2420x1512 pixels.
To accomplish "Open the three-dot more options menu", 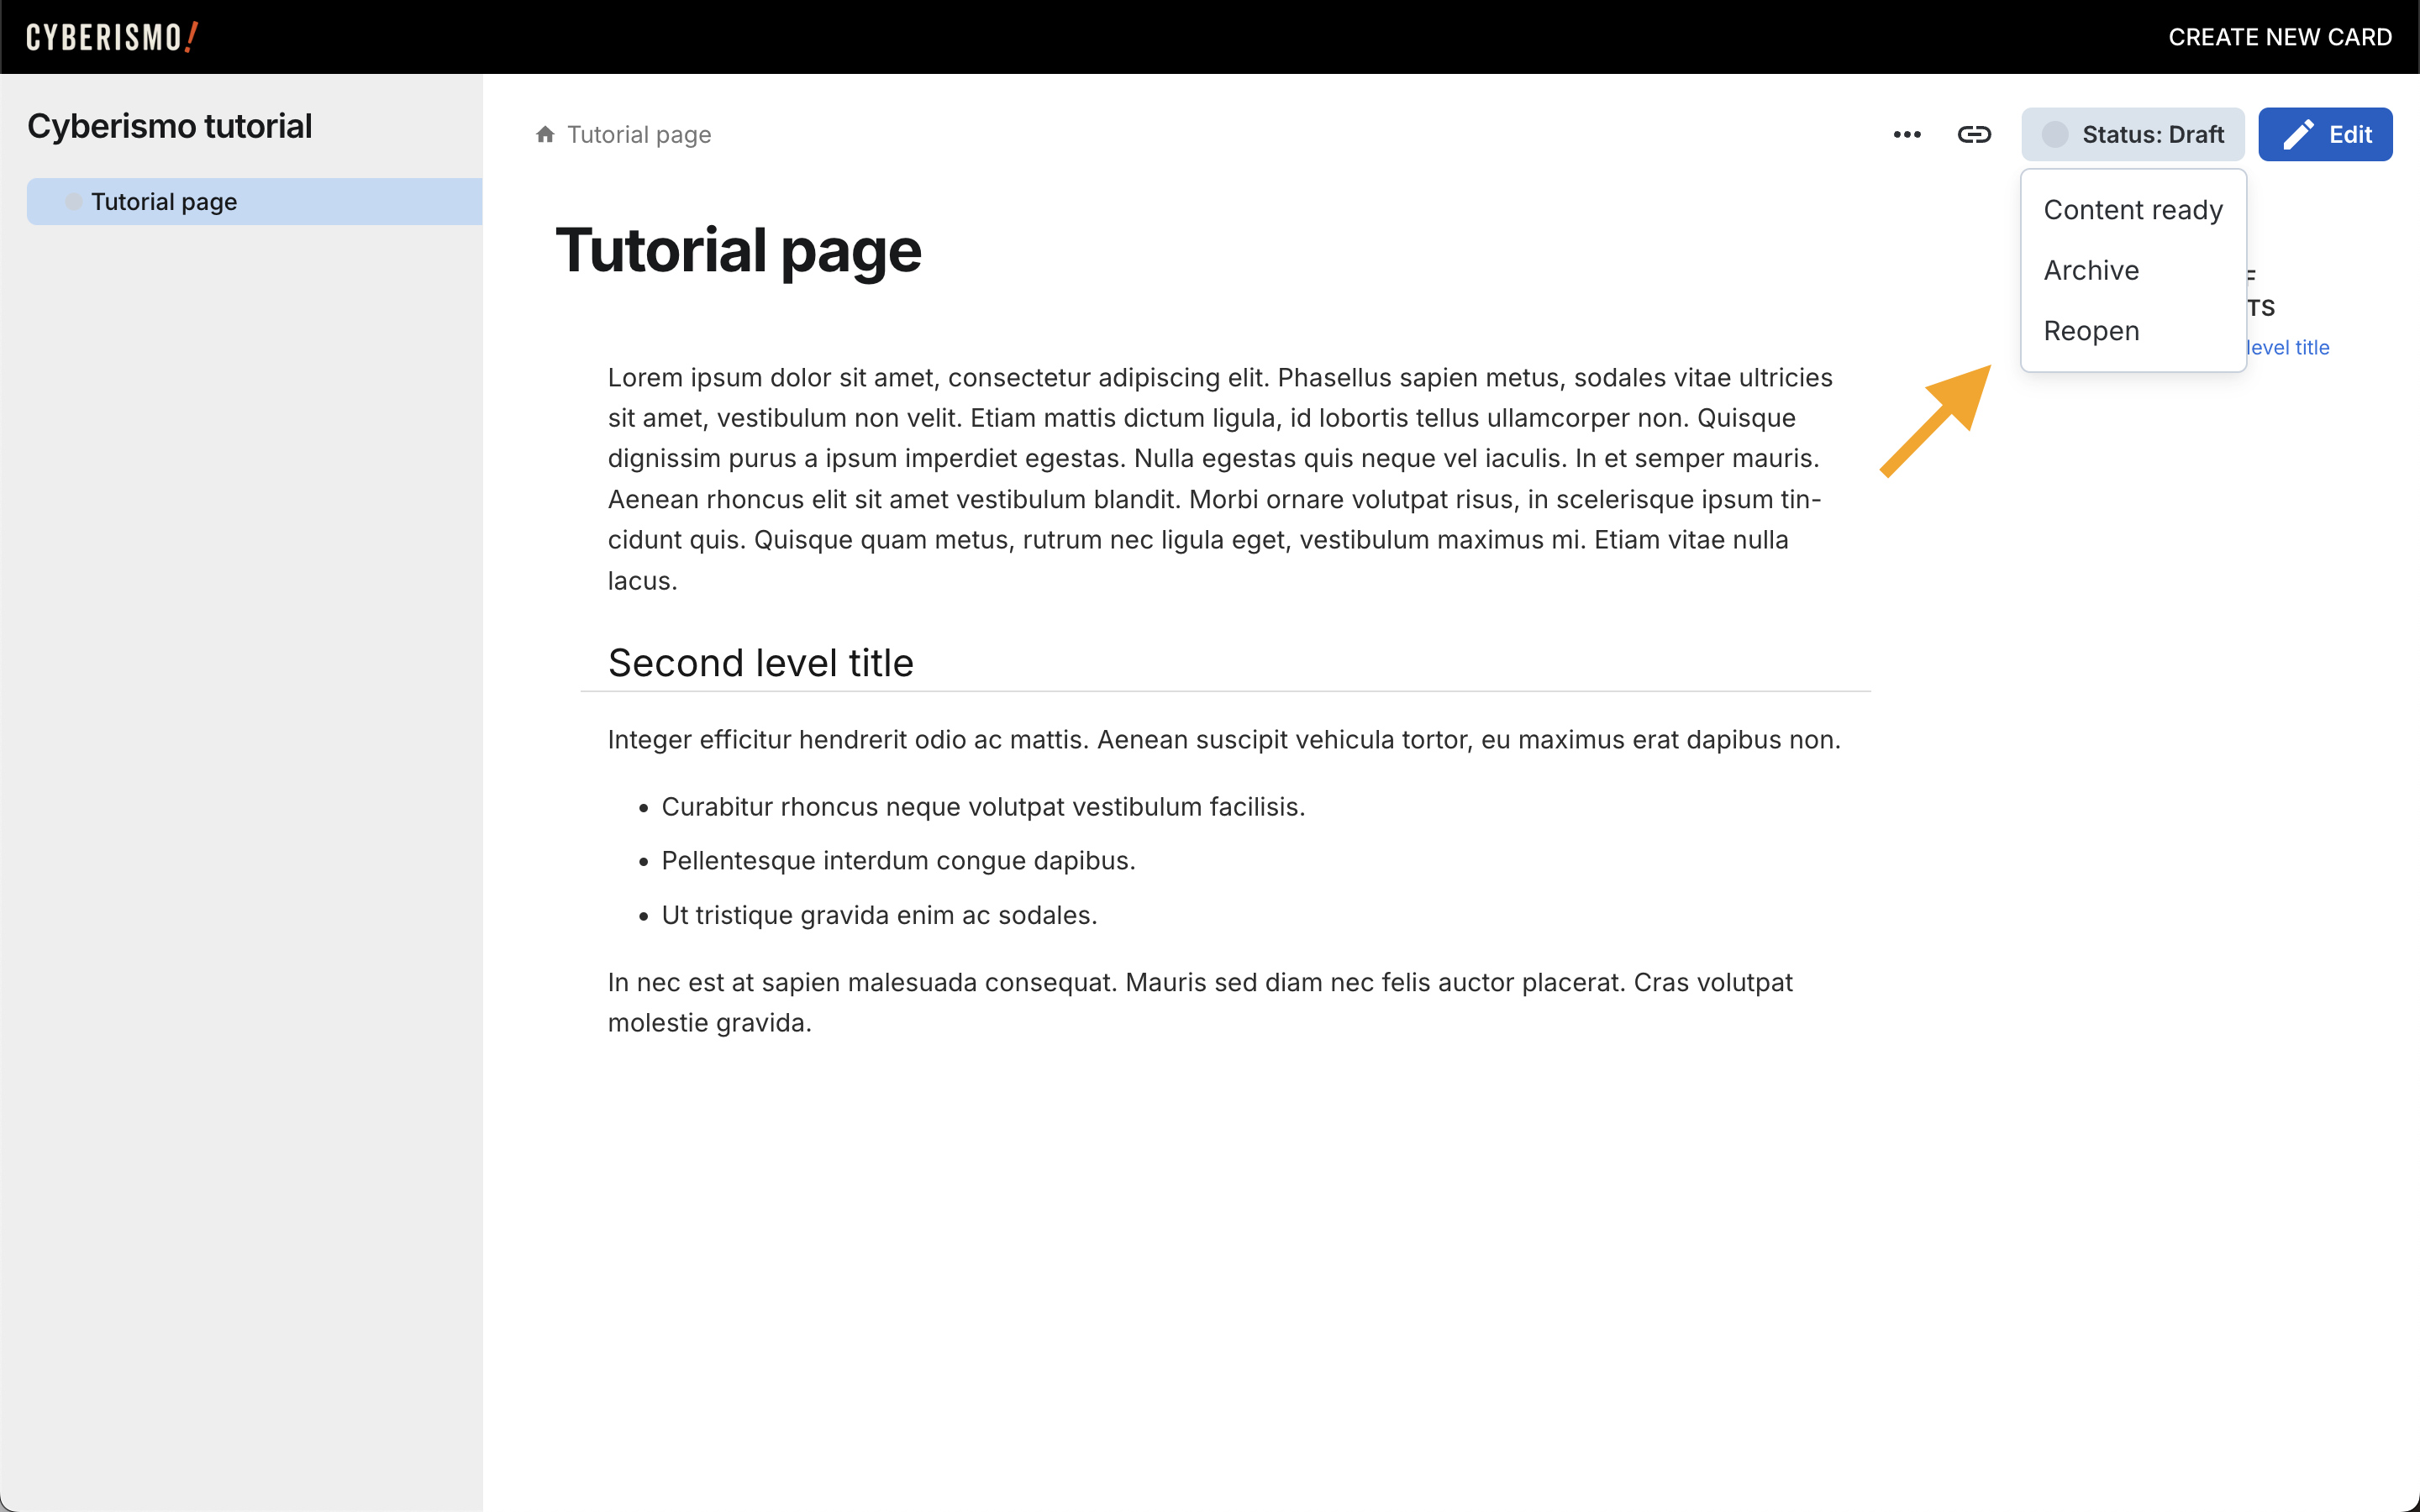I will point(1907,134).
